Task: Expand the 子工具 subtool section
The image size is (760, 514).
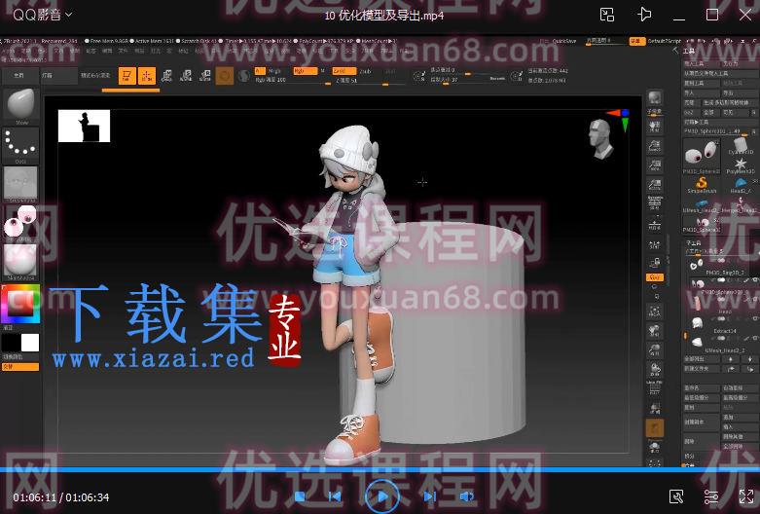Action: [x=694, y=243]
